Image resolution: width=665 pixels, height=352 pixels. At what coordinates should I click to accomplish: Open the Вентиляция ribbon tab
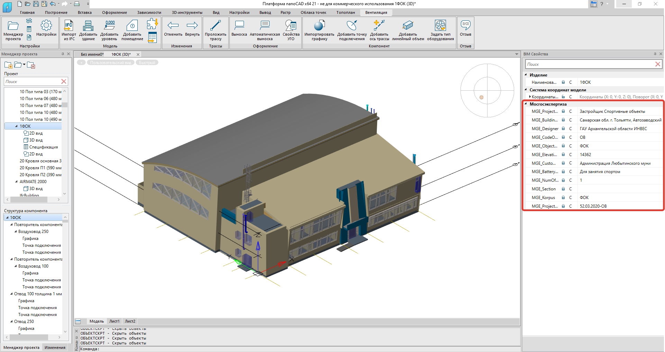[x=376, y=12]
